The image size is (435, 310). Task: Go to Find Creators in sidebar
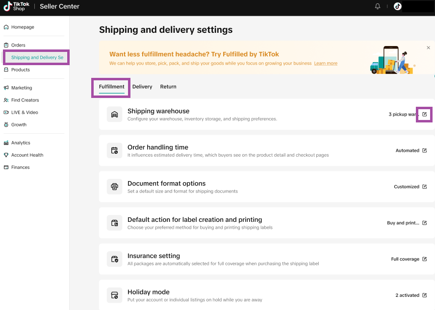pyautogui.click(x=25, y=100)
